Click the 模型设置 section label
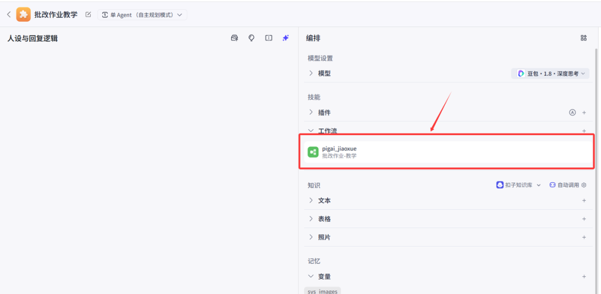Screen dimensions: 601x294 coord(320,58)
